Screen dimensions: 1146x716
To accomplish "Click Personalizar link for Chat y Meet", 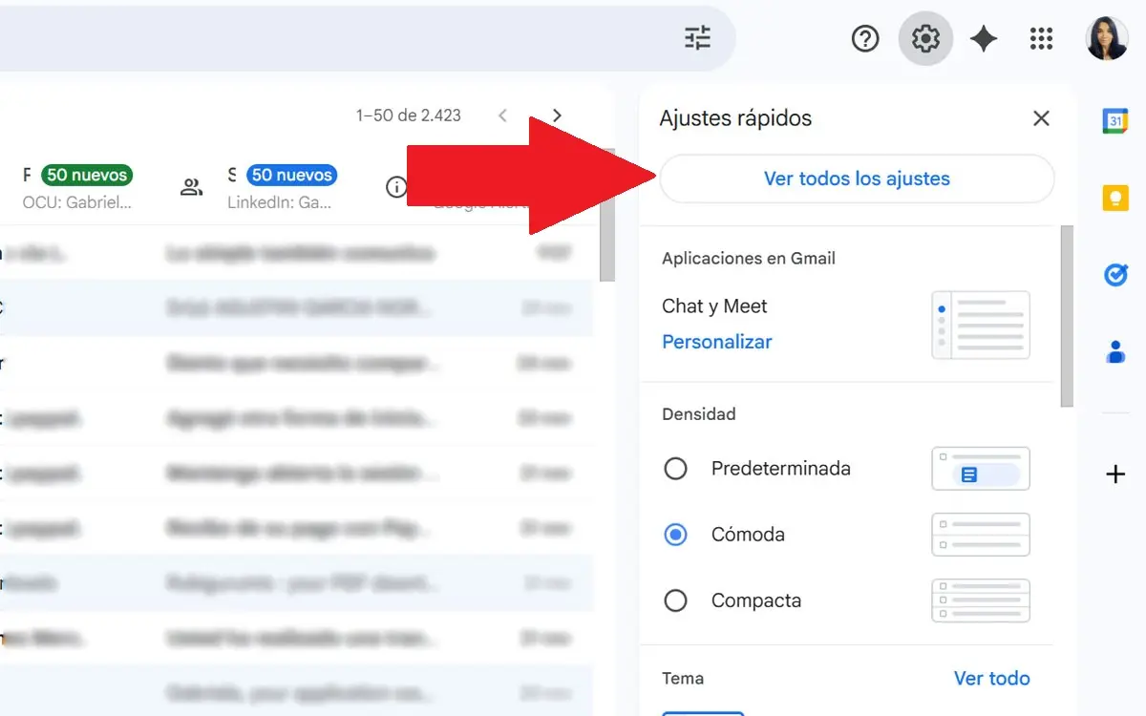I will click(716, 342).
